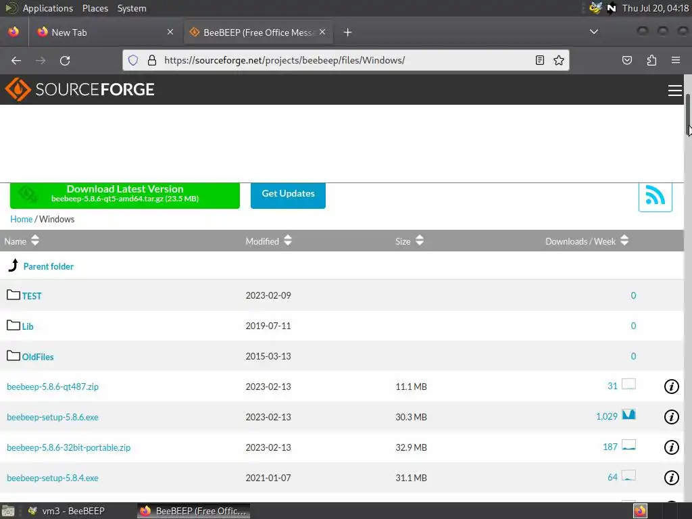Show info for beebeep-5.8.6-qt487.zip
The width and height of the screenshot is (692, 519).
click(671, 387)
